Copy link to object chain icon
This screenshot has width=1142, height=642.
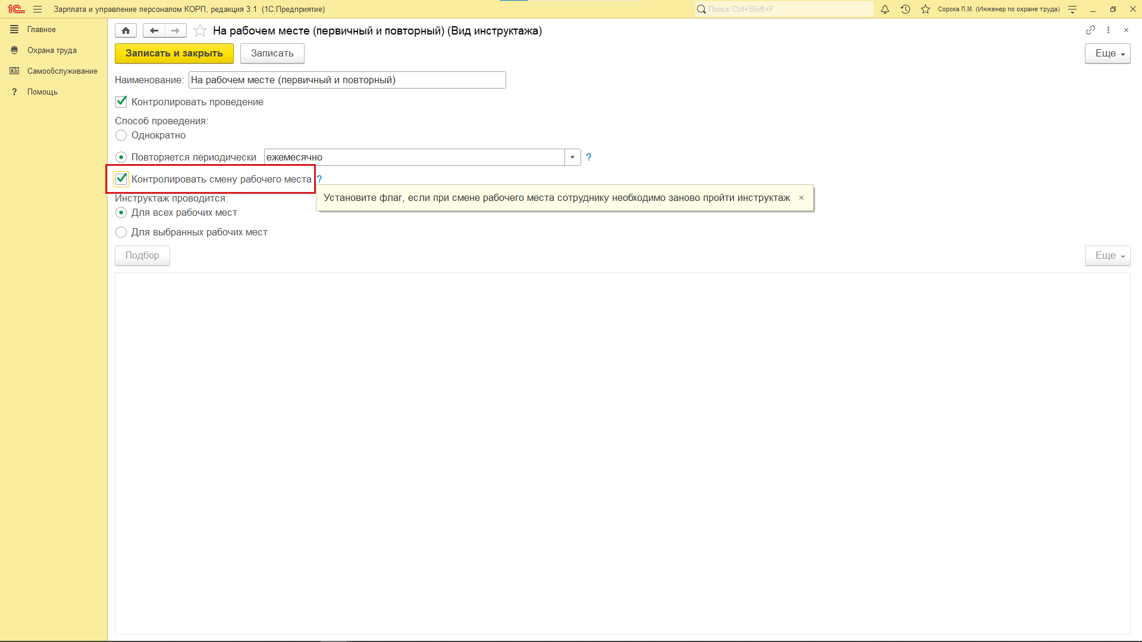click(1090, 30)
